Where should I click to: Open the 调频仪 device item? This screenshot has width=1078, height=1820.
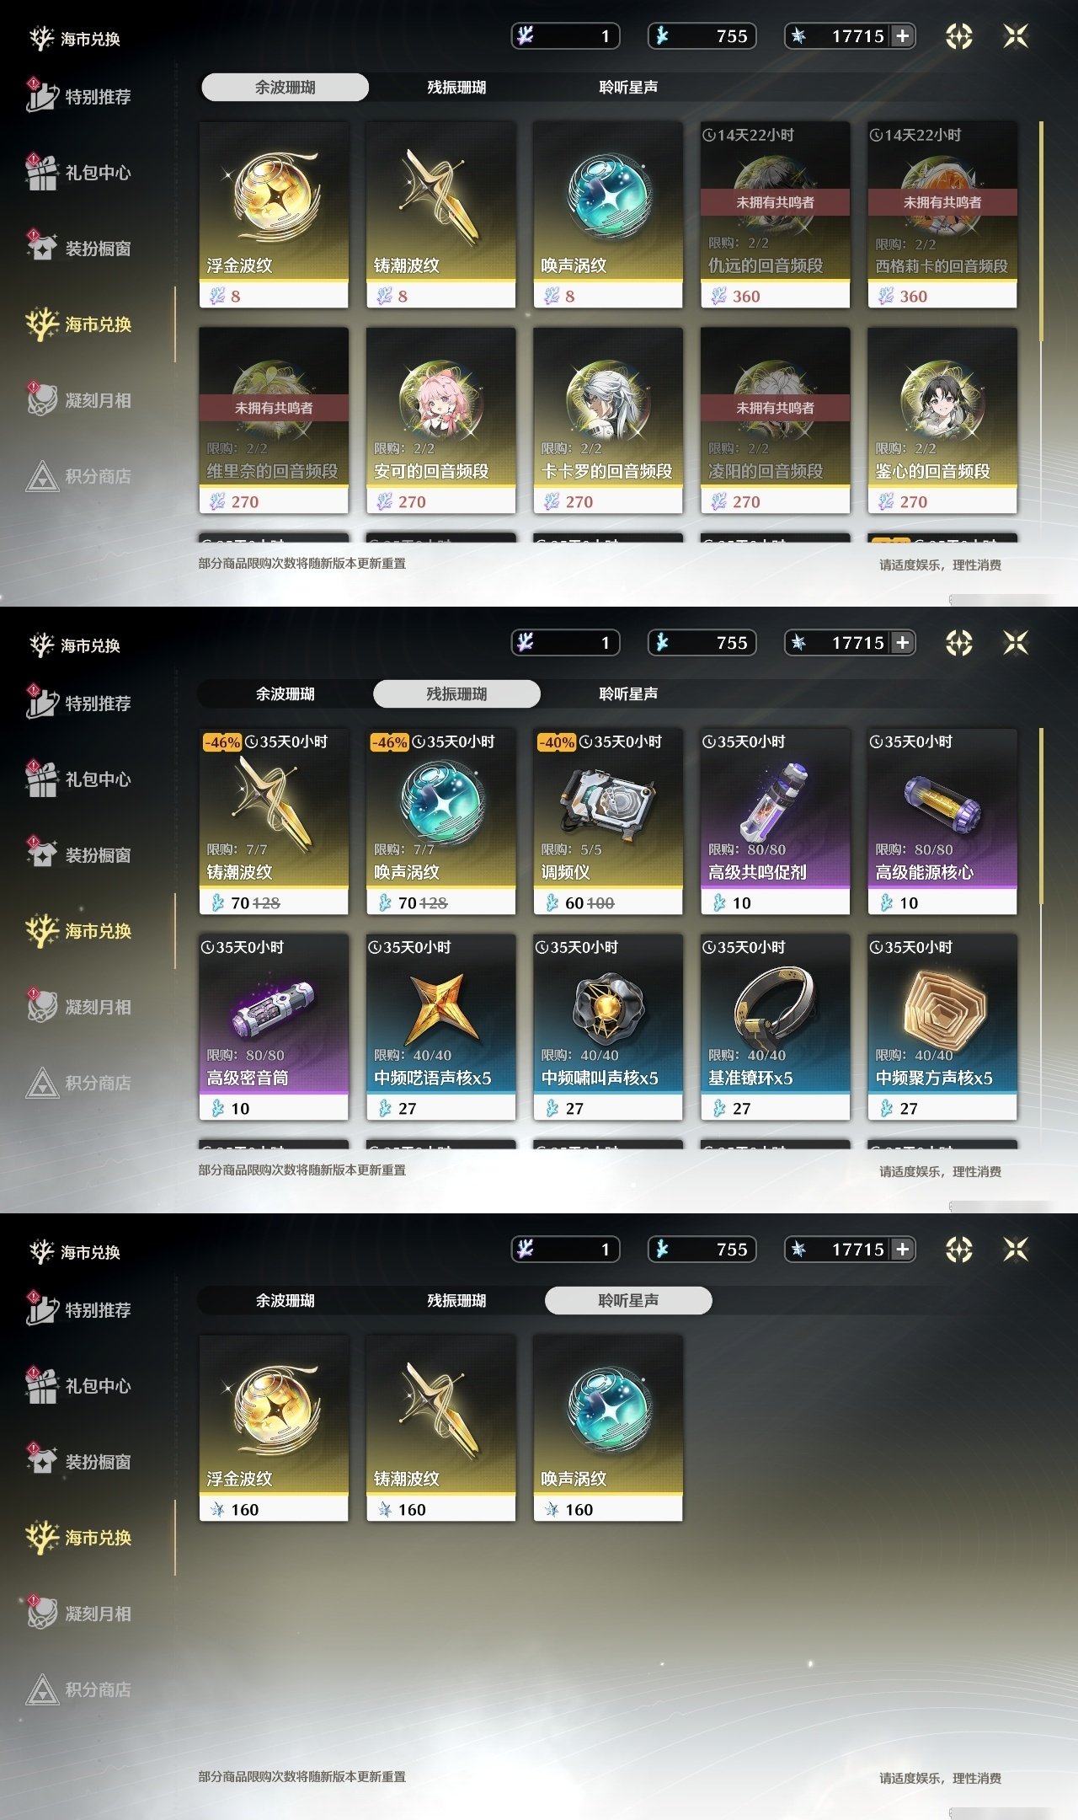[608, 822]
